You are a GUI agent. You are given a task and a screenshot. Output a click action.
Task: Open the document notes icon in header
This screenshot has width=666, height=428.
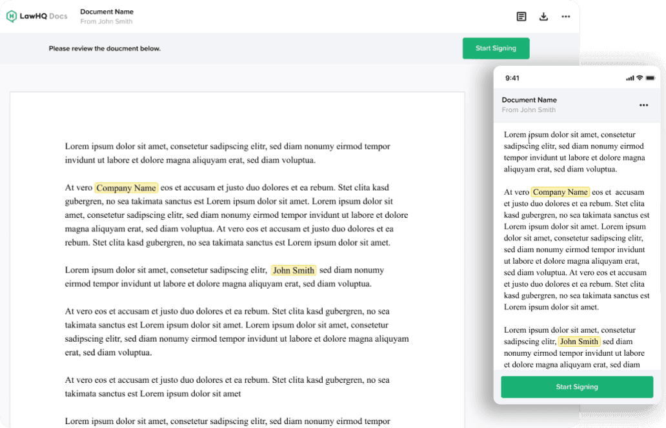(521, 17)
